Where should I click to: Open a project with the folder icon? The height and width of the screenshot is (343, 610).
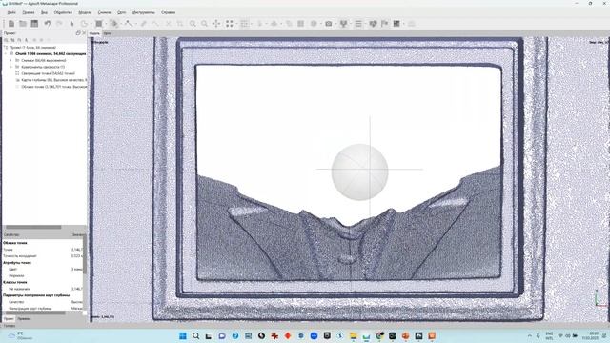tap(23, 24)
